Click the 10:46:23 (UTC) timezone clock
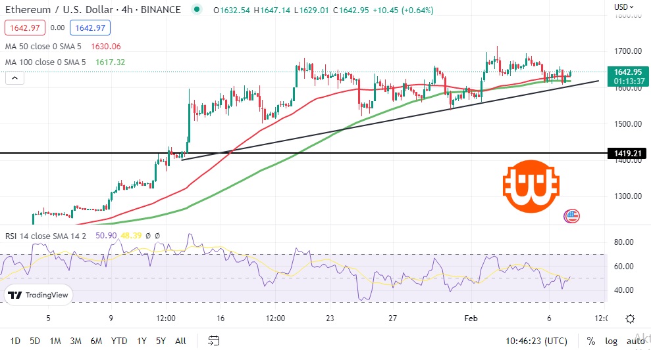 pyautogui.click(x=536, y=341)
